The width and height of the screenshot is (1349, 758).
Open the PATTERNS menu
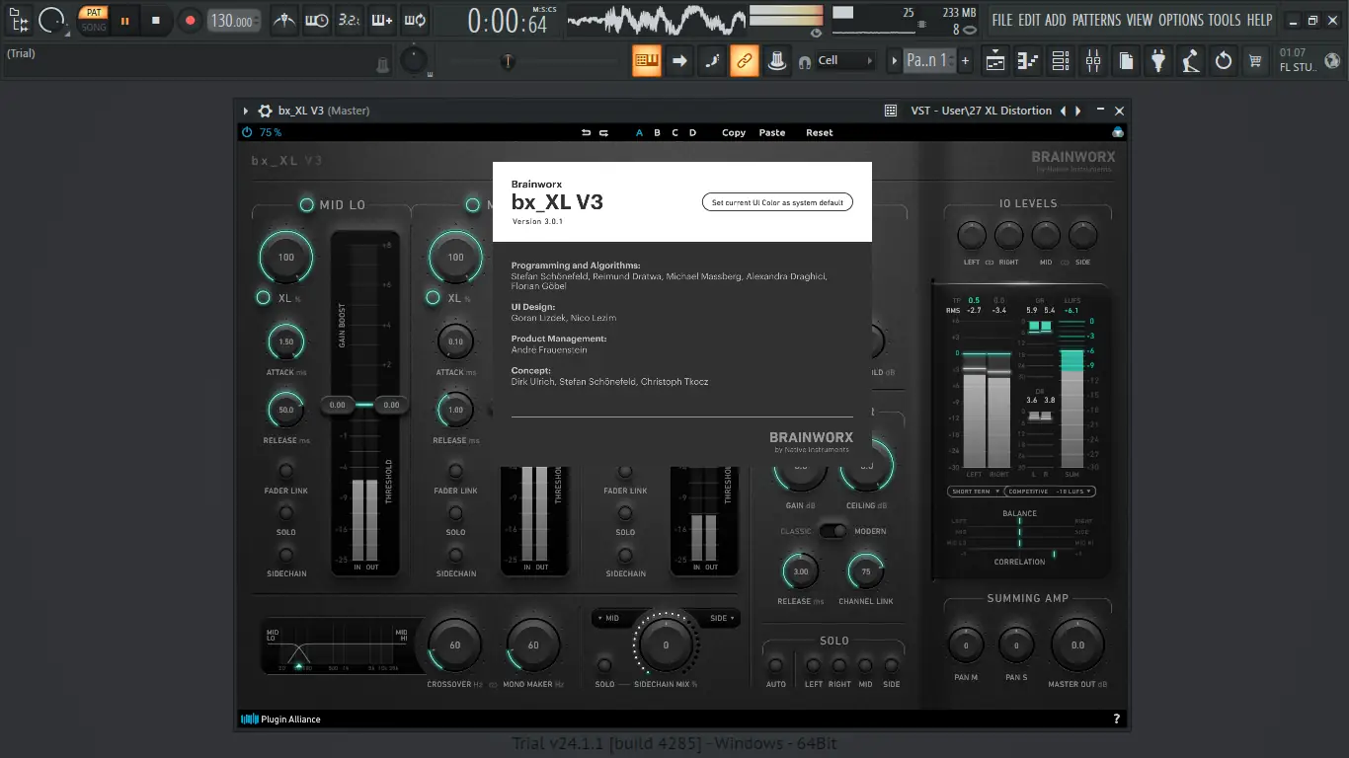pyautogui.click(x=1096, y=20)
